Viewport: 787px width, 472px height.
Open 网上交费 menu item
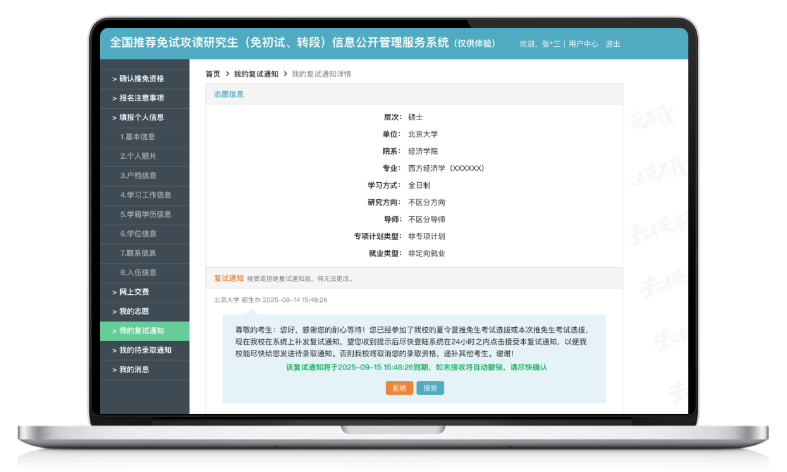(134, 292)
